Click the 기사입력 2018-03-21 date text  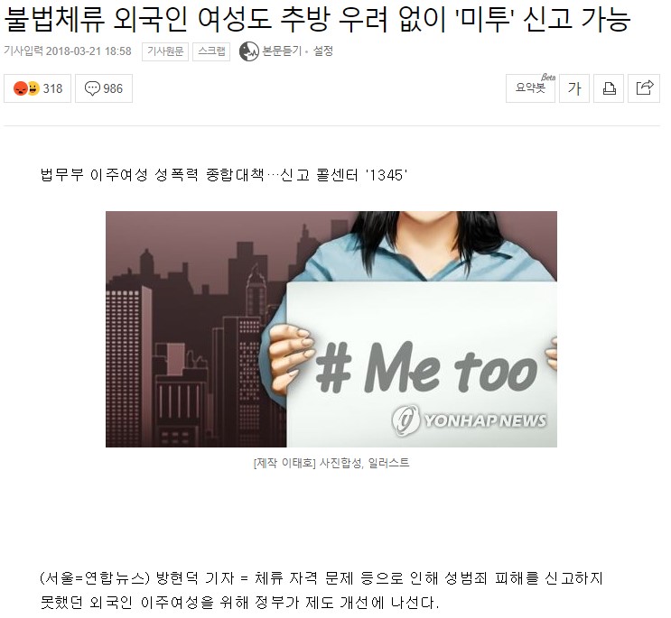tap(68, 51)
